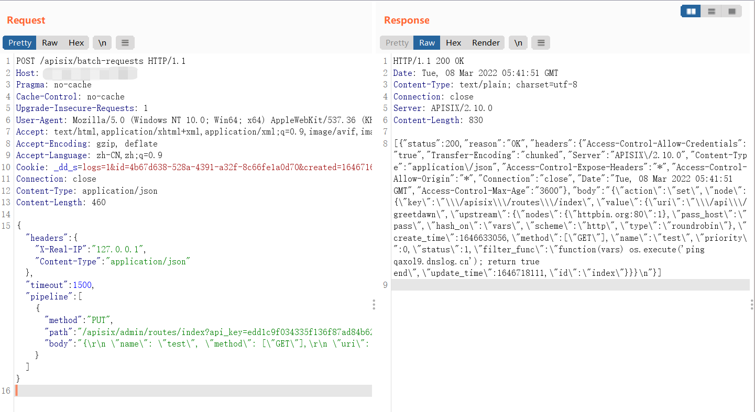Click the three-dot handle at right edge
Viewport: 755px width, 412px height.
(751, 305)
